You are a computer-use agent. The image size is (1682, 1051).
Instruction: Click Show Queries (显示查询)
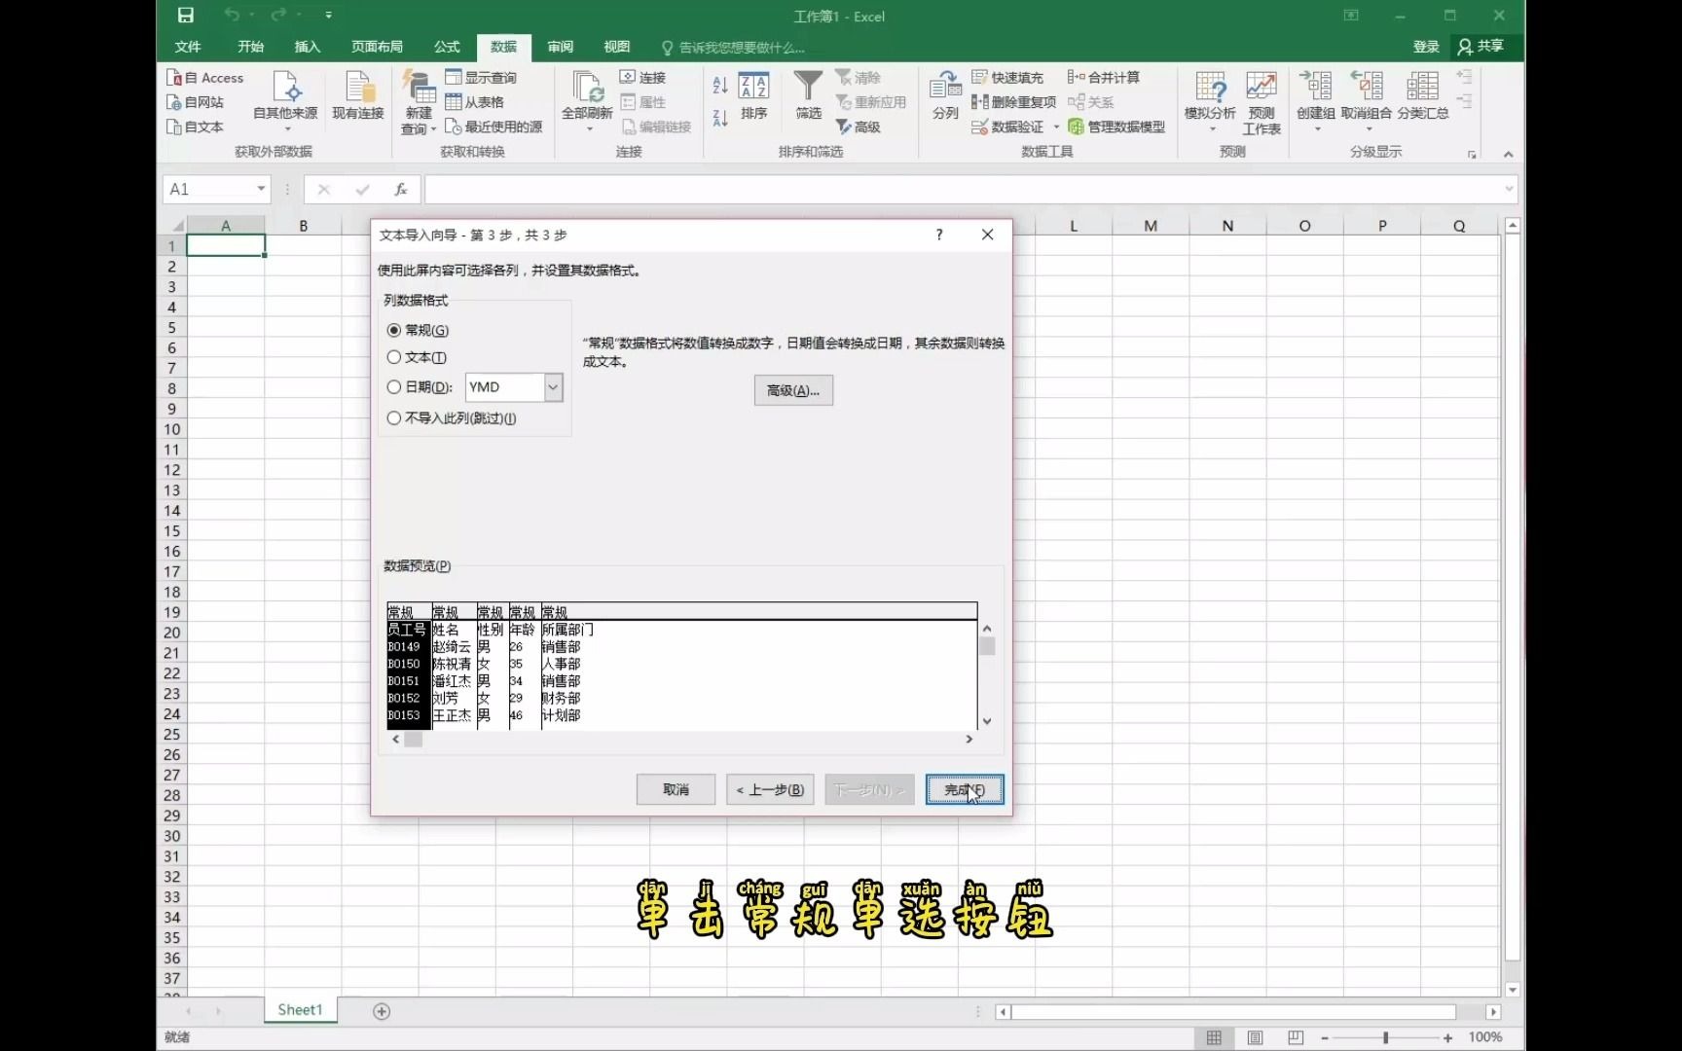481,78
